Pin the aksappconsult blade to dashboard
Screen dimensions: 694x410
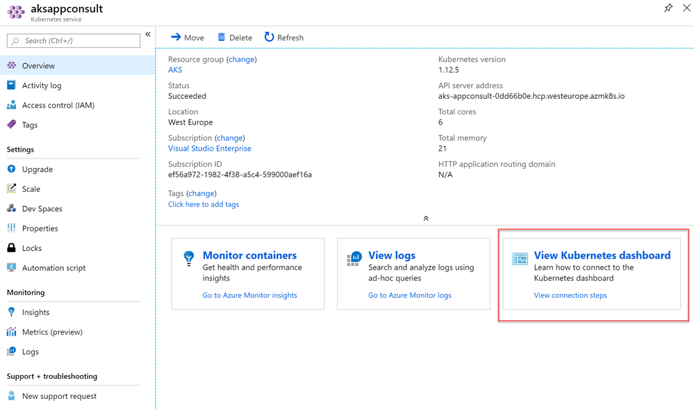(x=668, y=8)
